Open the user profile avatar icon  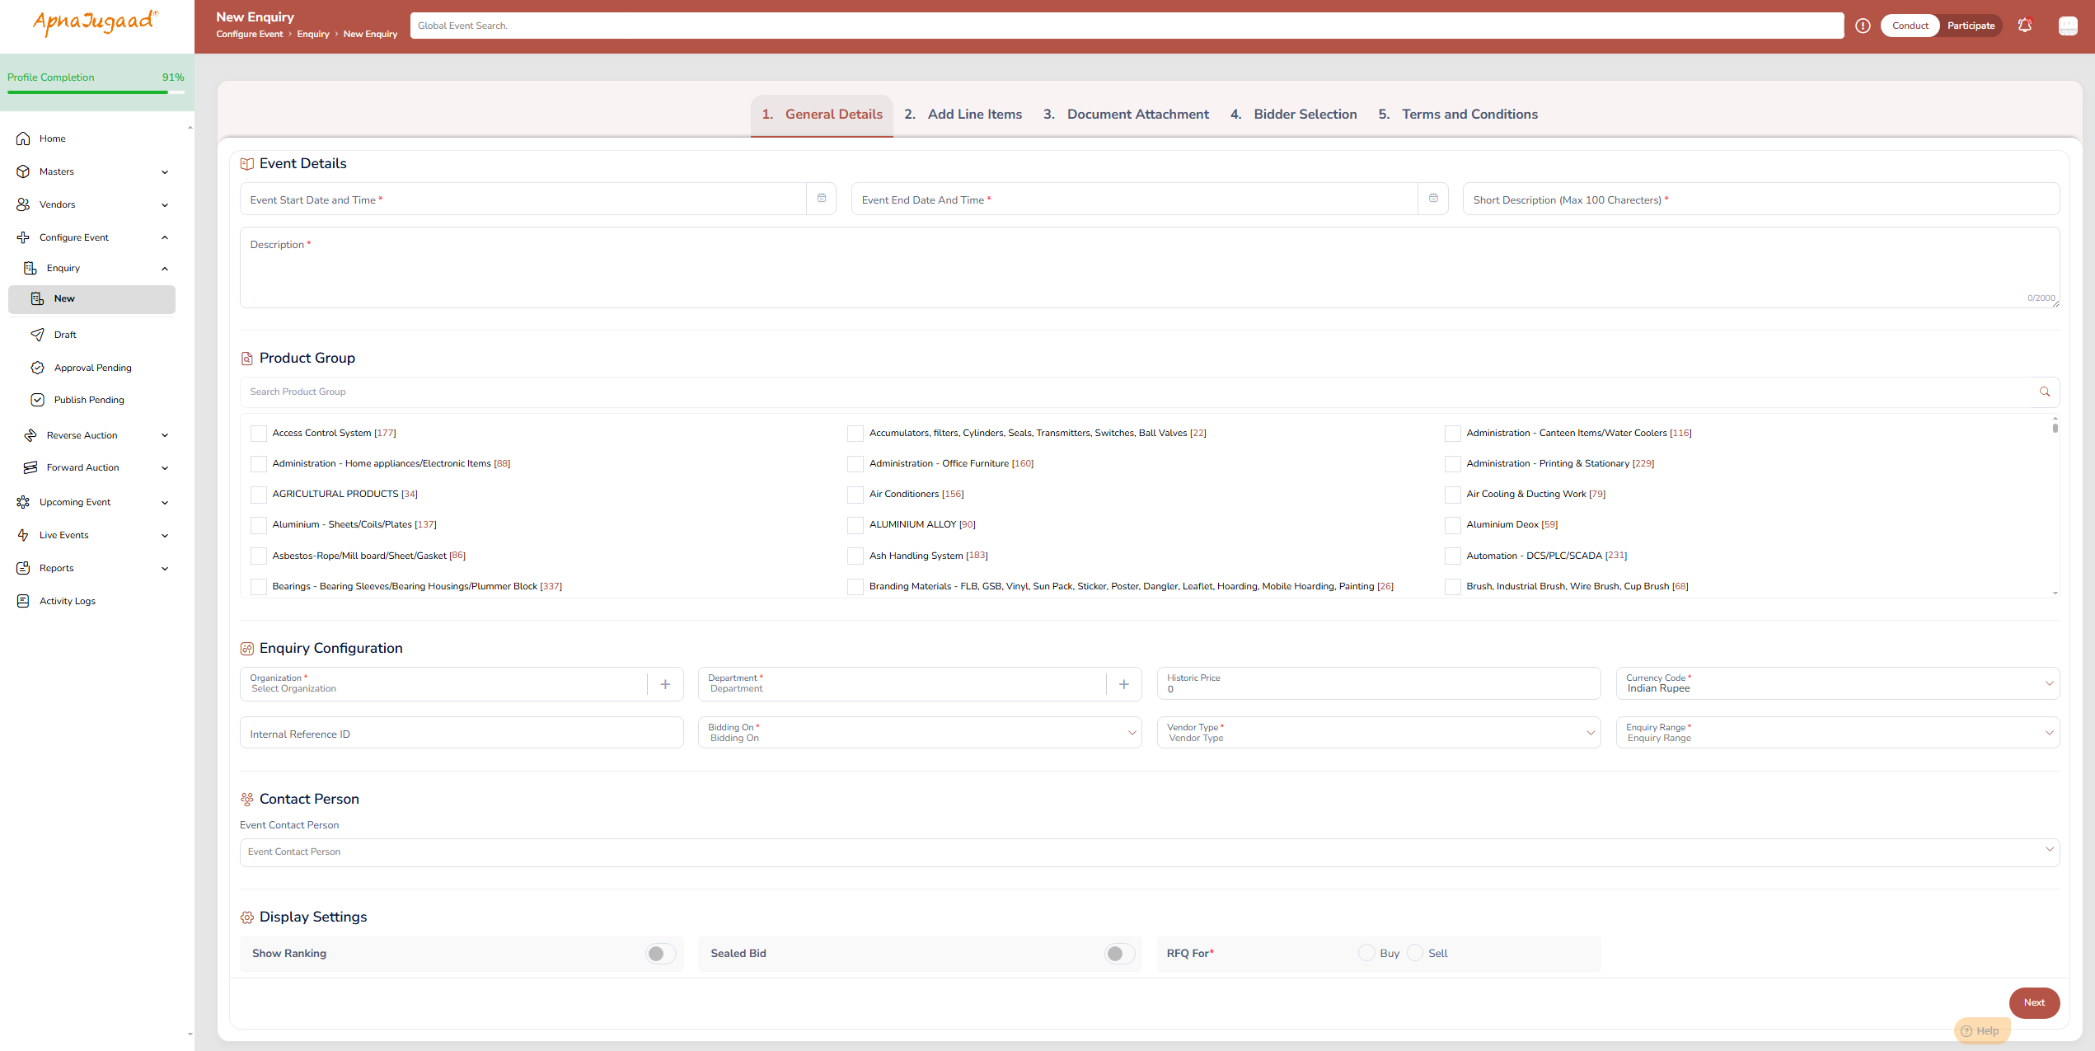[x=2068, y=26]
